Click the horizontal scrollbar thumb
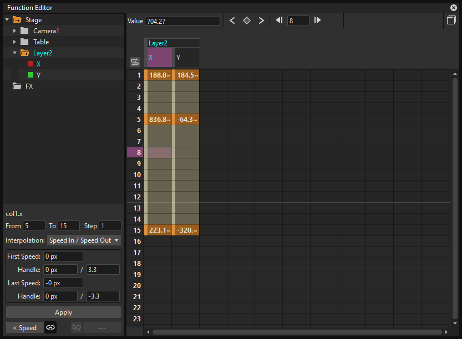 [x=297, y=332]
